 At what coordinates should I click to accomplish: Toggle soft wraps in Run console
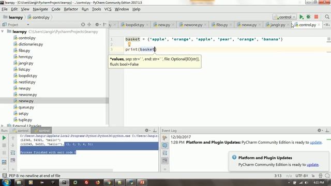[12, 153]
